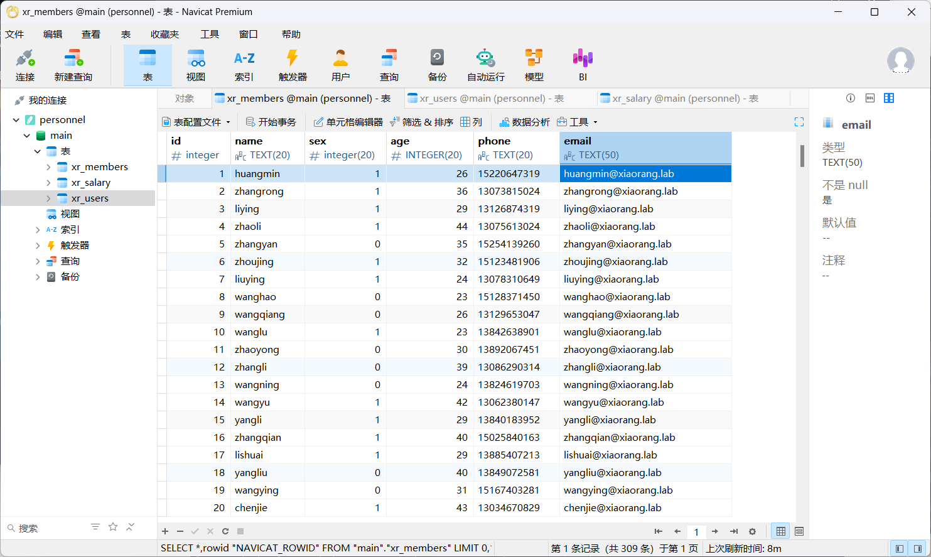
Task: Click the 单元格编辑器 button
Action: tap(348, 122)
